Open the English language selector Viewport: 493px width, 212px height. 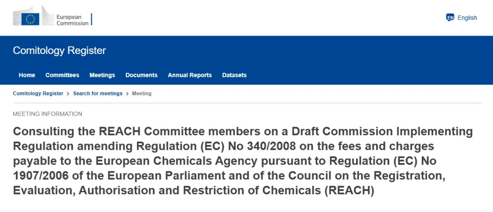coord(462,18)
